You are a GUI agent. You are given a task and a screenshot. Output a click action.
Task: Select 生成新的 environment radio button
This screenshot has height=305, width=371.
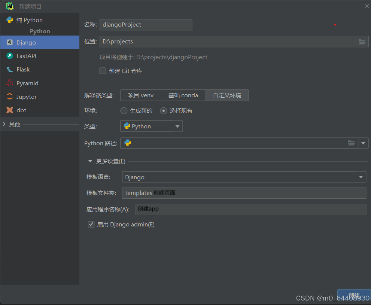tap(124, 111)
